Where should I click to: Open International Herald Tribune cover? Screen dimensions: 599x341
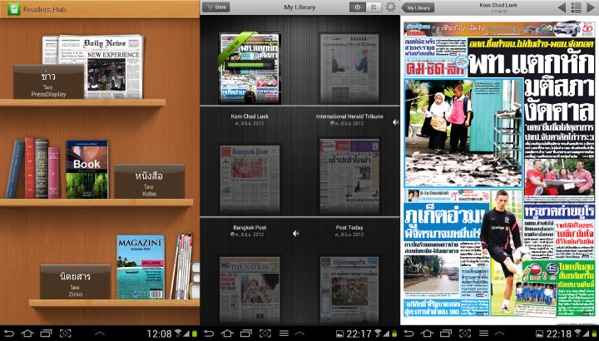coord(348,68)
